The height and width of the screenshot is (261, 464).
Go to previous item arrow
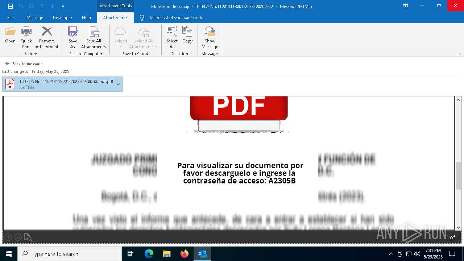pyautogui.click(x=42, y=6)
